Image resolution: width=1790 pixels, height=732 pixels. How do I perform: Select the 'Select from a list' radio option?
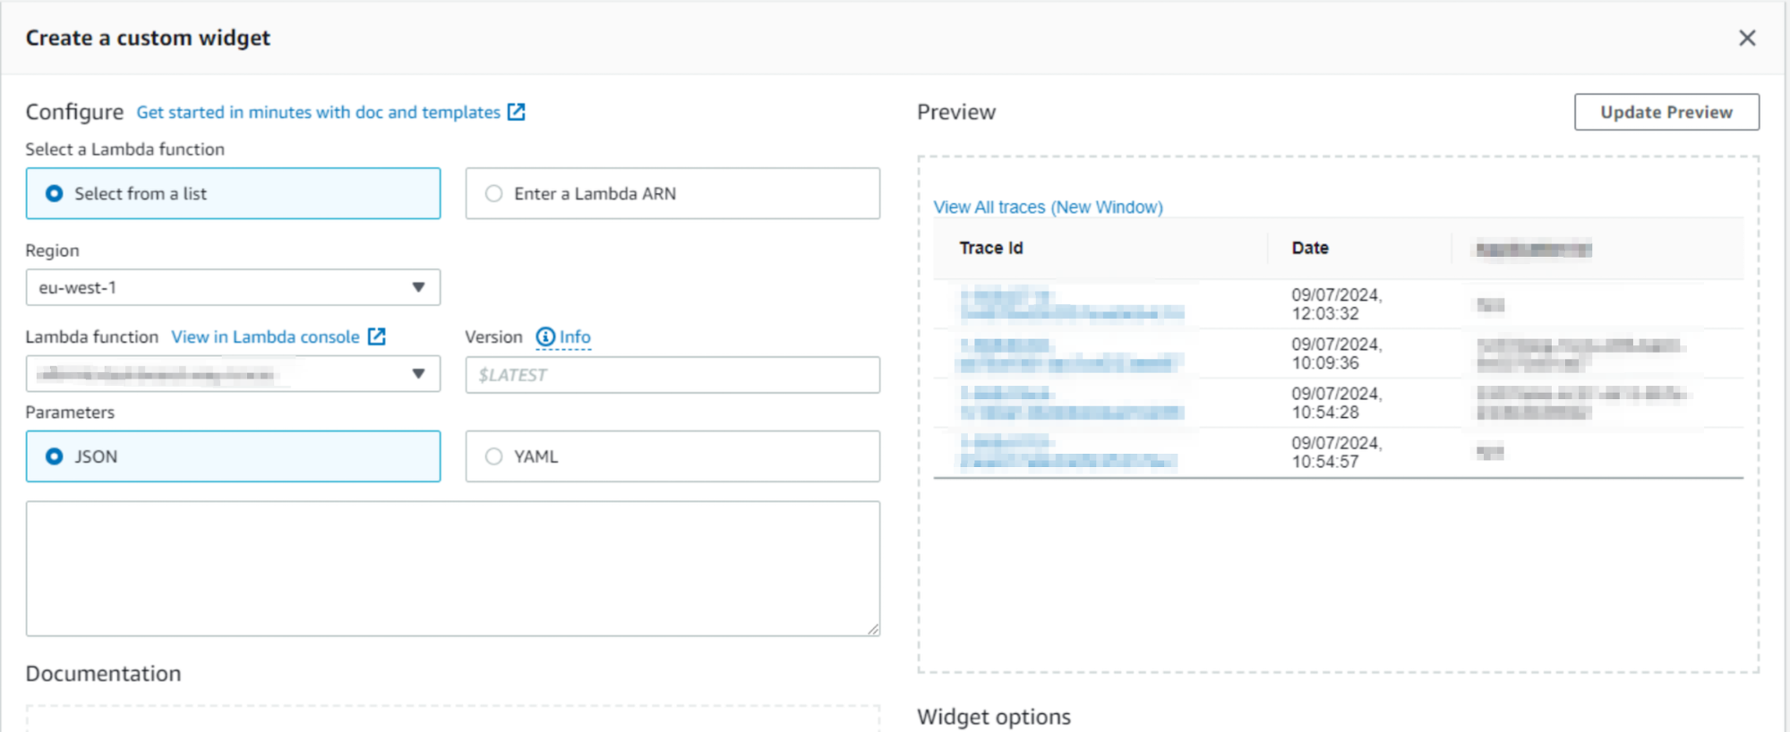55,193
